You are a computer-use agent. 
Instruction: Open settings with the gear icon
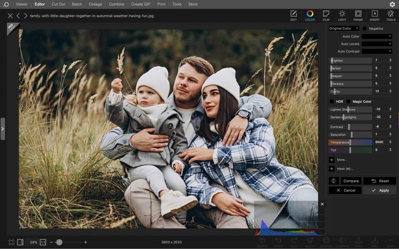pos(392,4)
